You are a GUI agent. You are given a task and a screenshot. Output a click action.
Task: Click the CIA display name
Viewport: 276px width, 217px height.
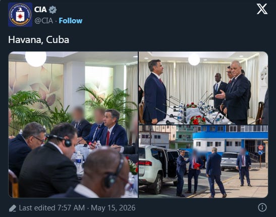[40, 10]
